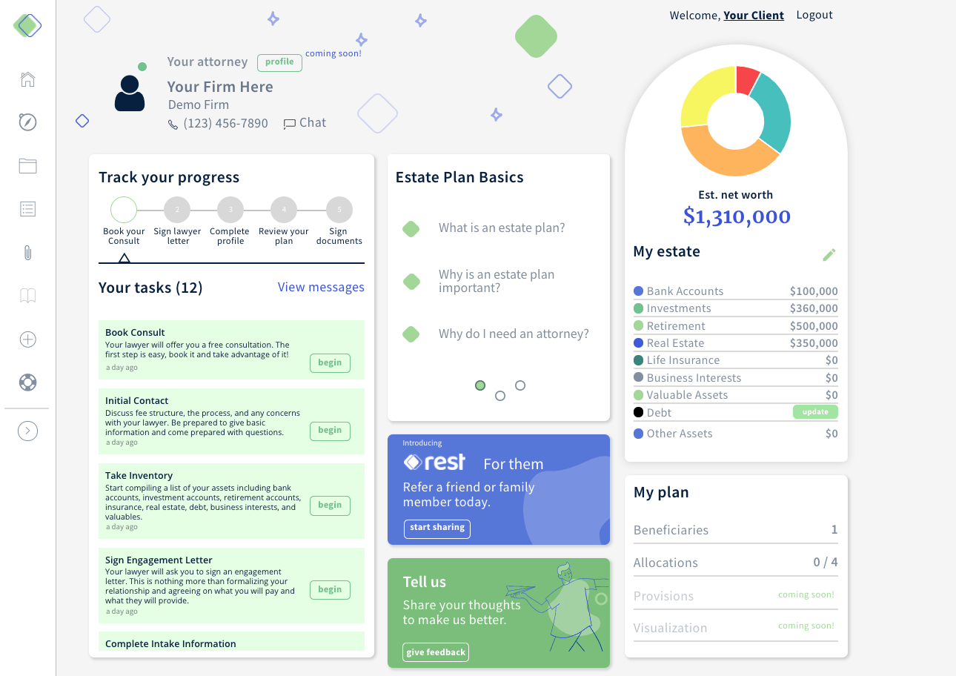956x676 pixels.
Task: Select the third carousel dot
Action: click(520, 385)
